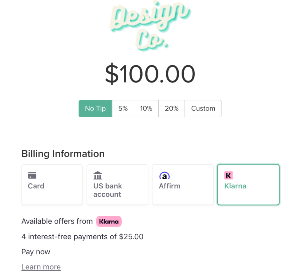Click the bank building icon
The image size is (302, 275).
97,175
